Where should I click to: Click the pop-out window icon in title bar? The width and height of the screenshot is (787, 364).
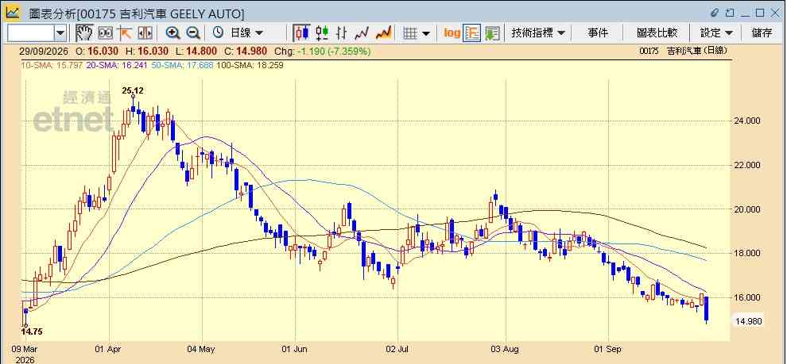point(730,13)
